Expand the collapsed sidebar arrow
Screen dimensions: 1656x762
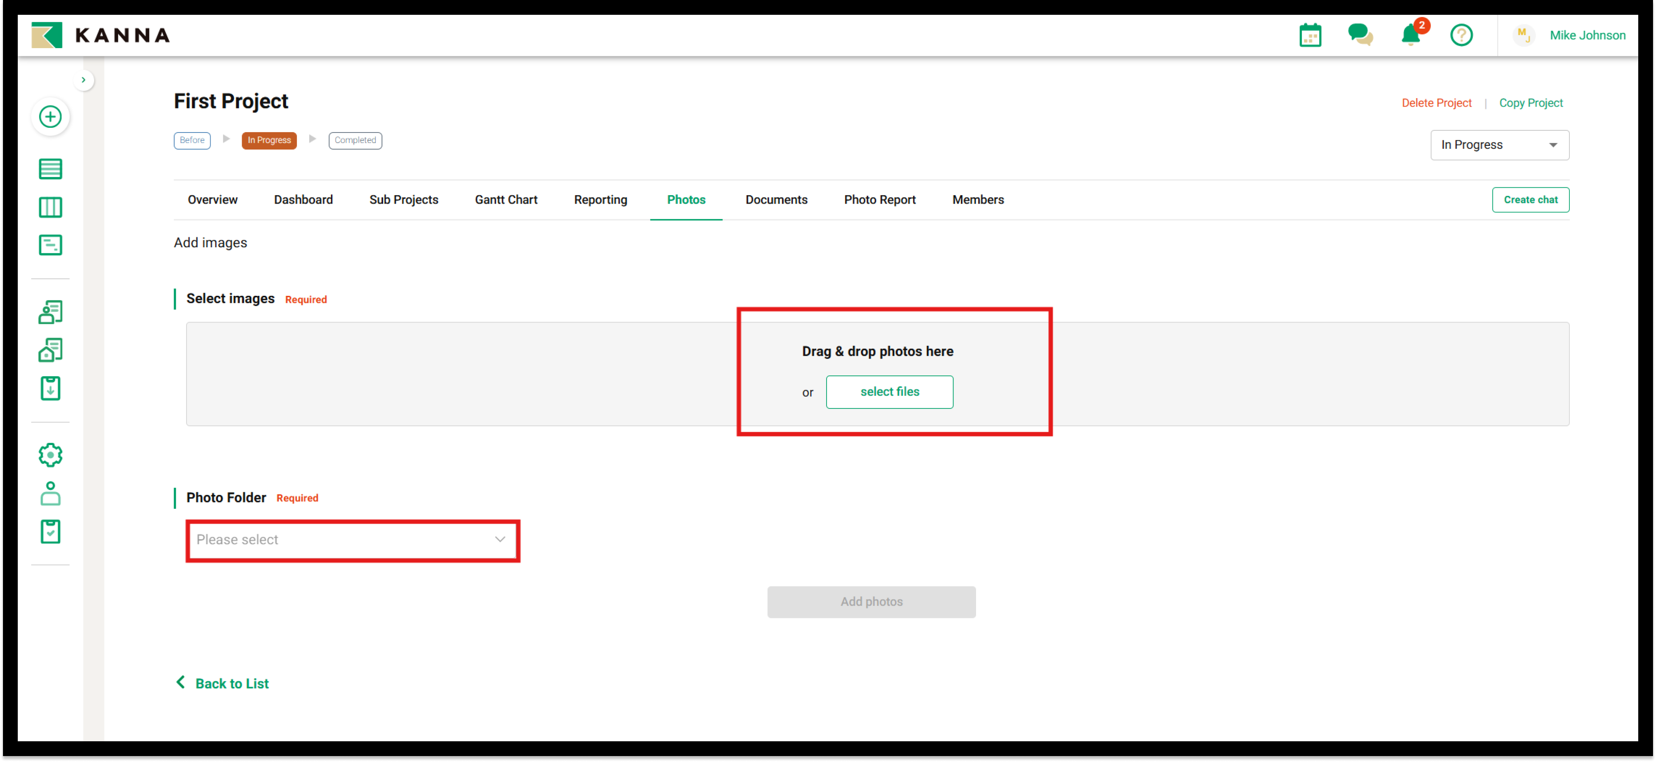pyautogui.click(x=84, y=80)
